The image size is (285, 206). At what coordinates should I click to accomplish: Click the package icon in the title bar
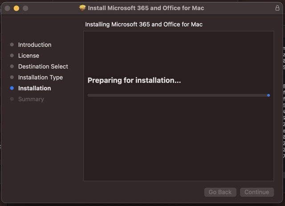[82, 8]
